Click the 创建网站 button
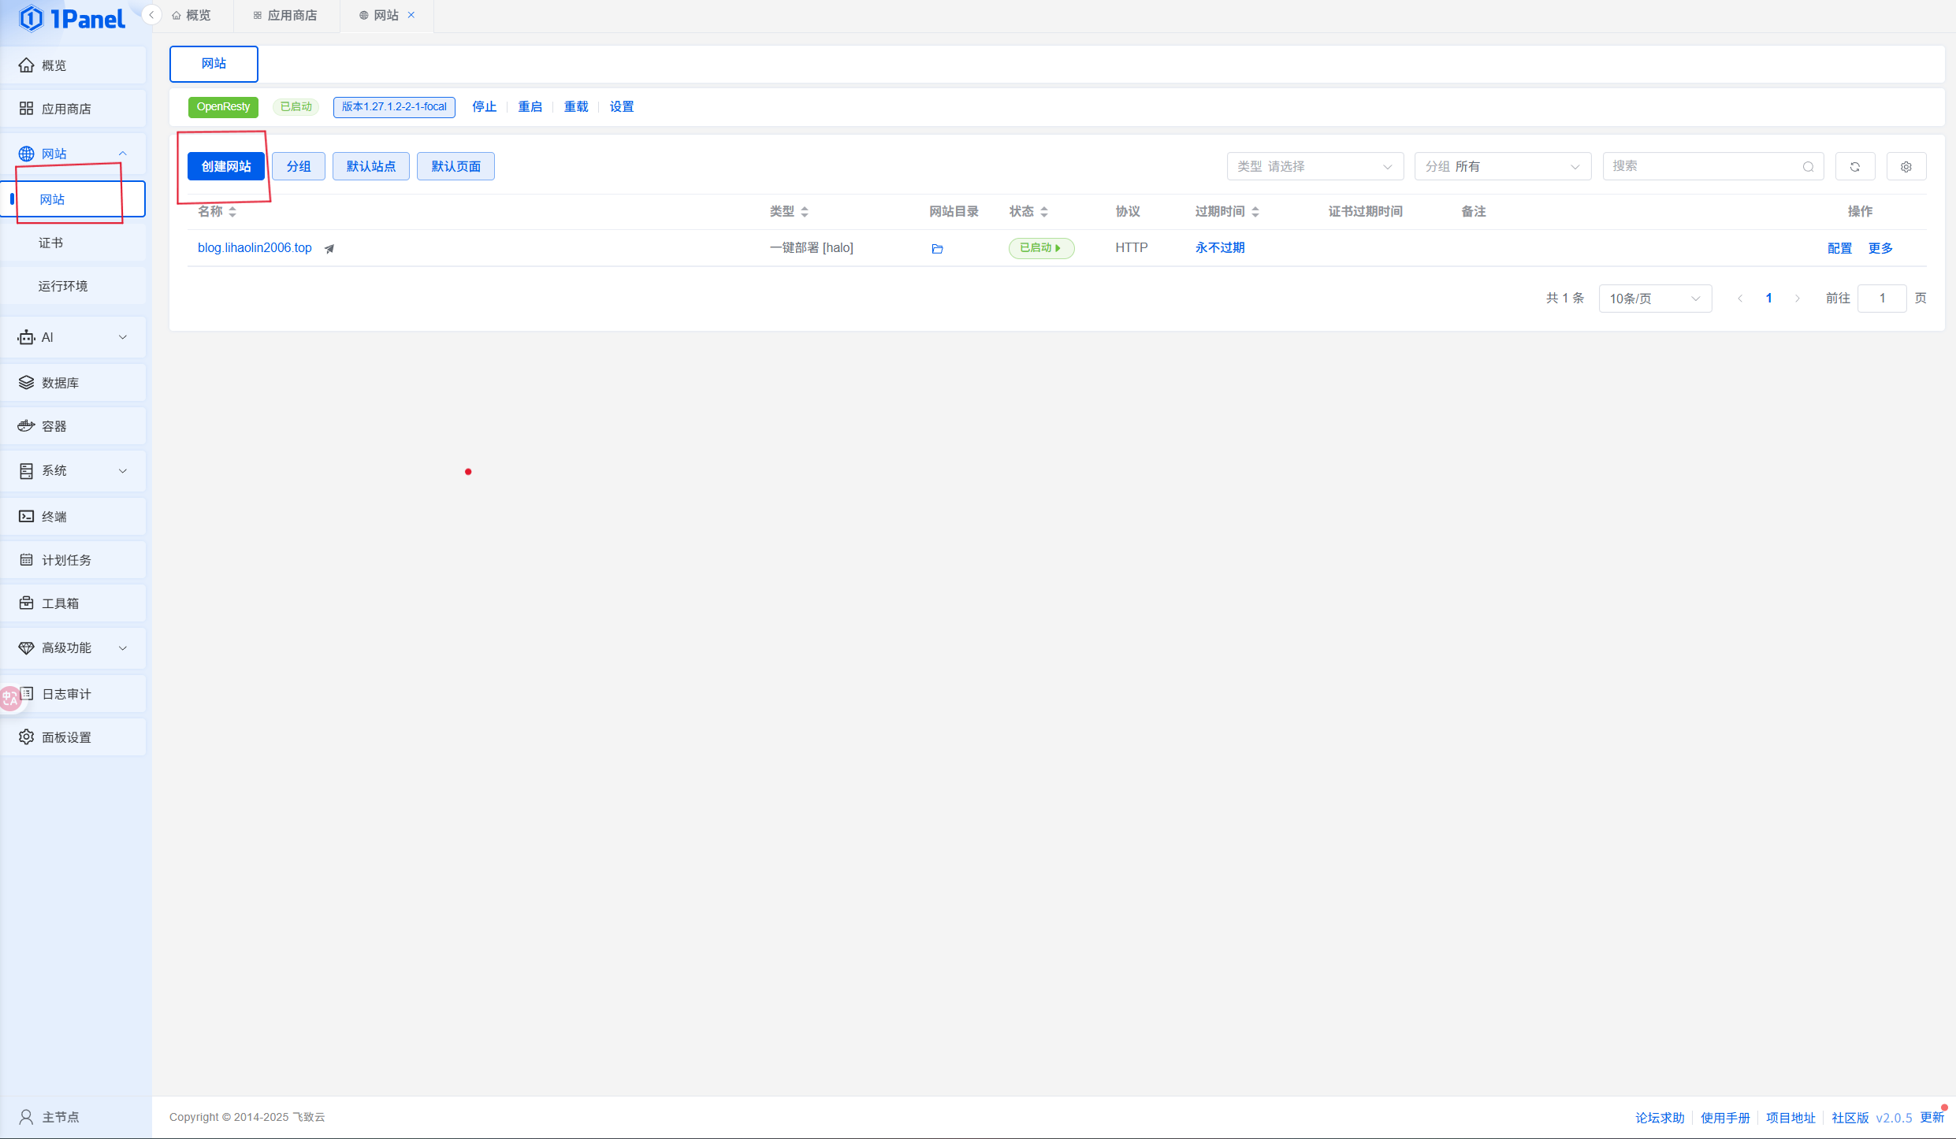The height and width of the screenshot is (1139, 1956). (226, 167)
